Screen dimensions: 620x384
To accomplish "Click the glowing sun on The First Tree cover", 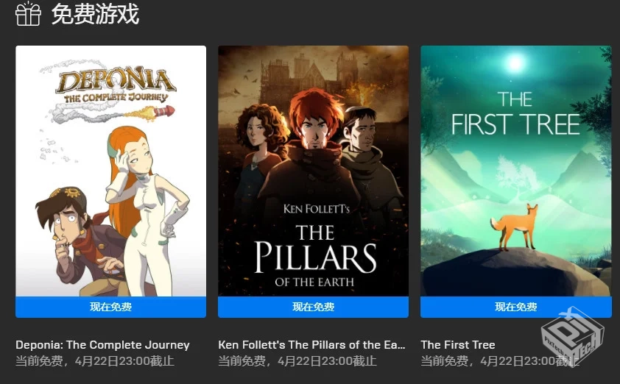I will [515, 63].
